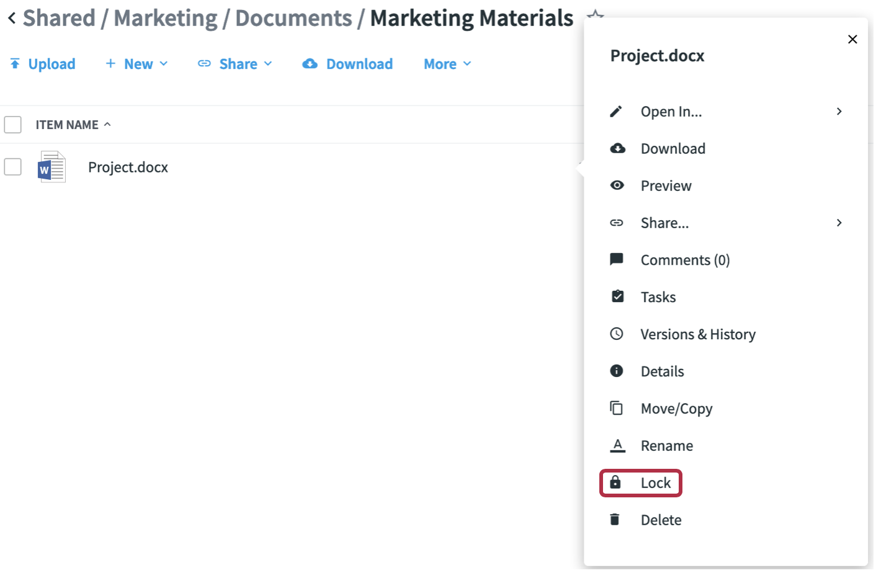Open the More dropdown in the toolbar
876x573 pixels.
pos(448,64)
